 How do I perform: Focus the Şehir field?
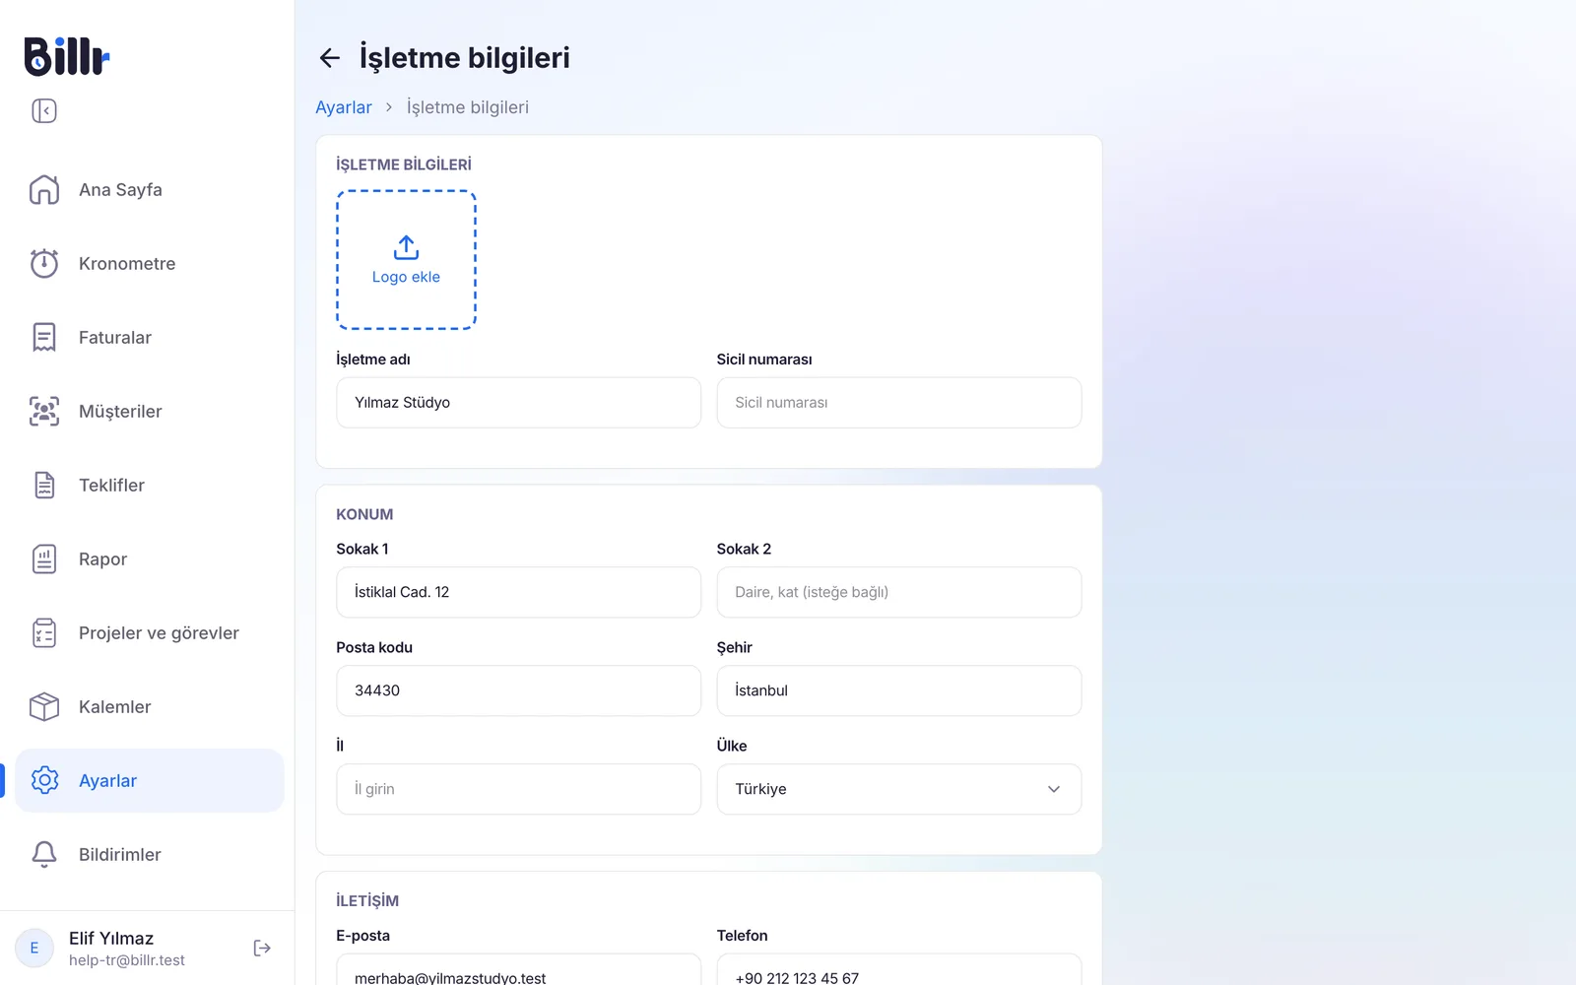(899, 690)
